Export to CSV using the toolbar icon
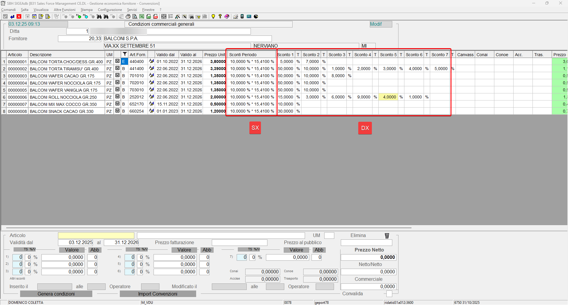 (149, 17)
